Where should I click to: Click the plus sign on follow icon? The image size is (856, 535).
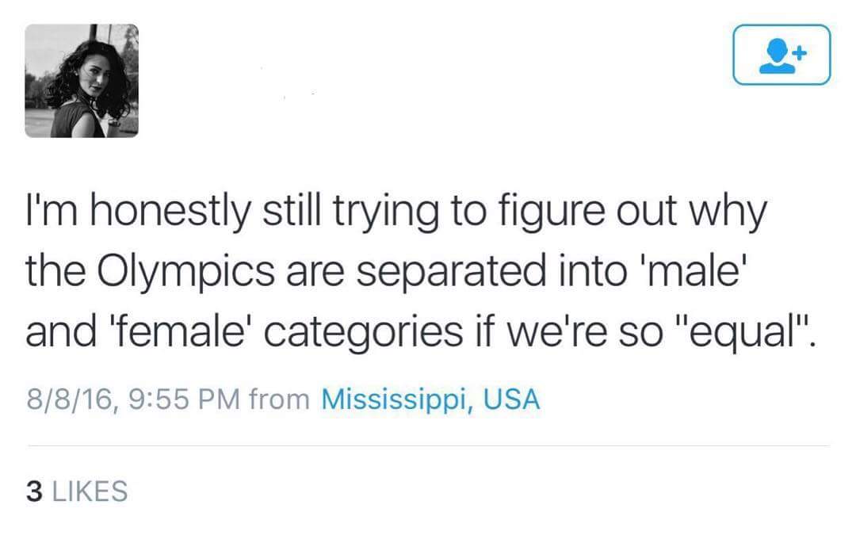click(x=799, y=52)
